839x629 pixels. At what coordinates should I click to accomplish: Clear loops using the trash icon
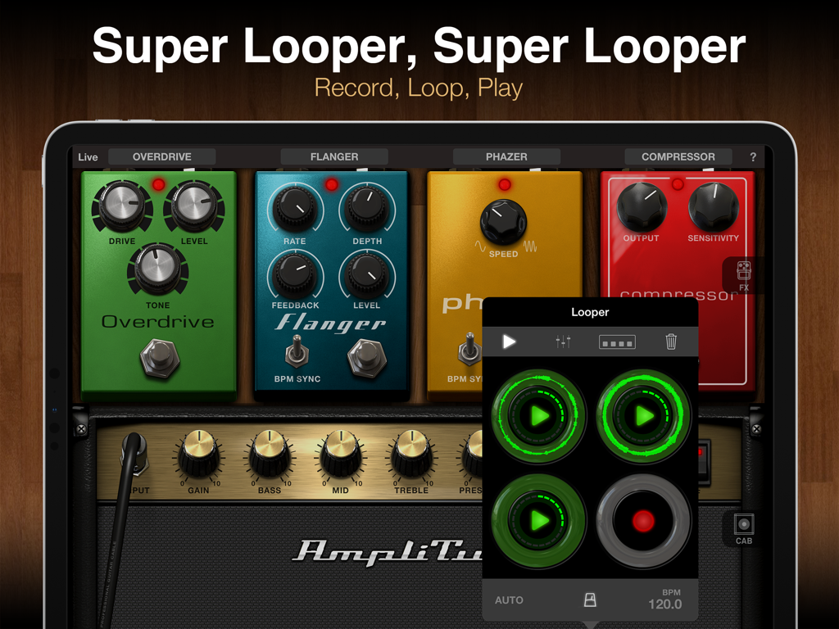(x=671, y=342)
